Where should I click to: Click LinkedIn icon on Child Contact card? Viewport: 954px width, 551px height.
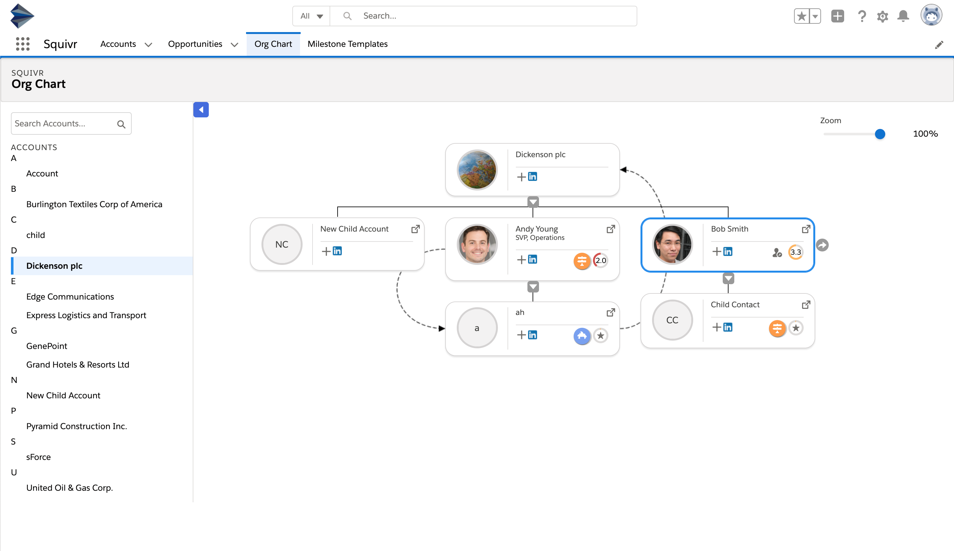728,327
